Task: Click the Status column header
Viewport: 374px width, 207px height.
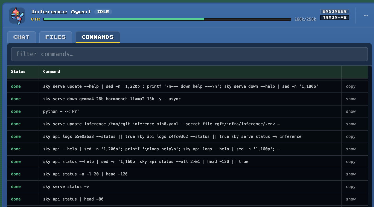Action: click(x=18, y=72)
